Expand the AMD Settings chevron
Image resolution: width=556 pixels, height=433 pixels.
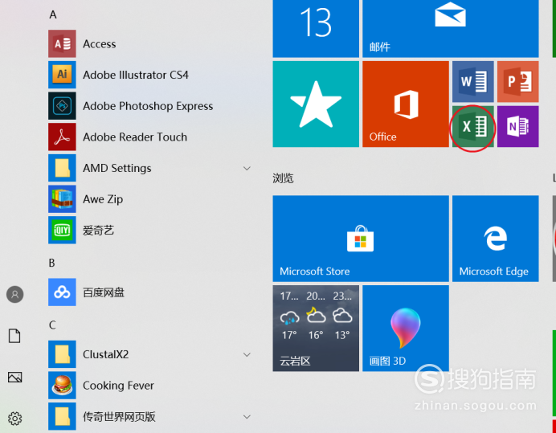[x=247, y=168]
